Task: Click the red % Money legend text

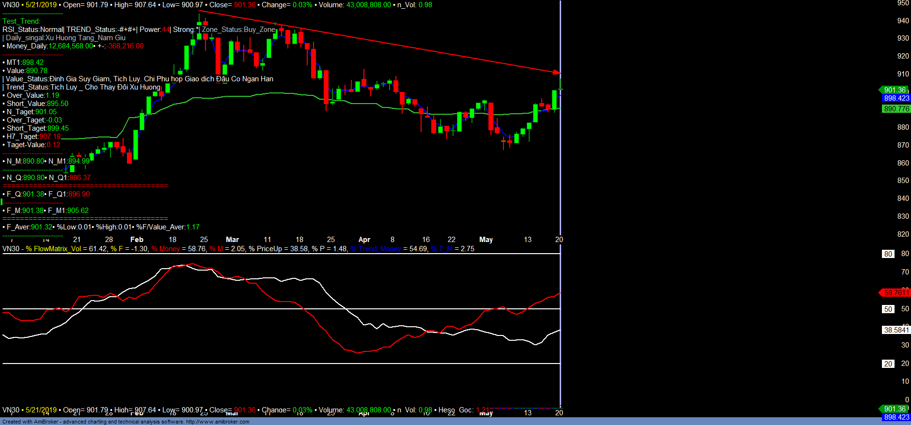Action: tap(165, 249)
